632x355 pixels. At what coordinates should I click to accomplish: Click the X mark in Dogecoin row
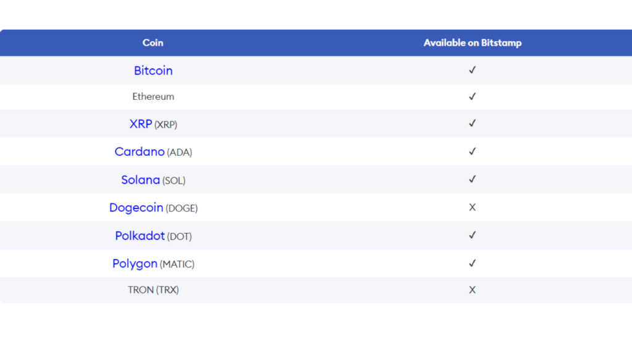click(x=472, y=208)
